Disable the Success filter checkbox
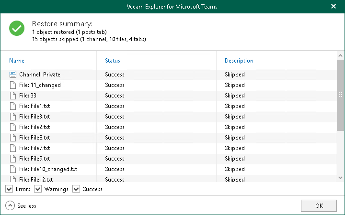345x215 pixels. [x=76, y=189]
